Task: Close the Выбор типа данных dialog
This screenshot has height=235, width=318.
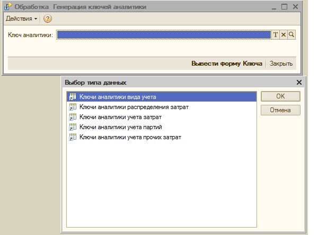Action: [299, 83]
